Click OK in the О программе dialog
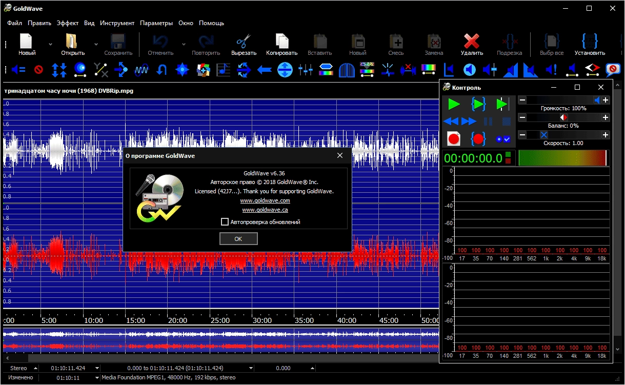 [238, 239]
